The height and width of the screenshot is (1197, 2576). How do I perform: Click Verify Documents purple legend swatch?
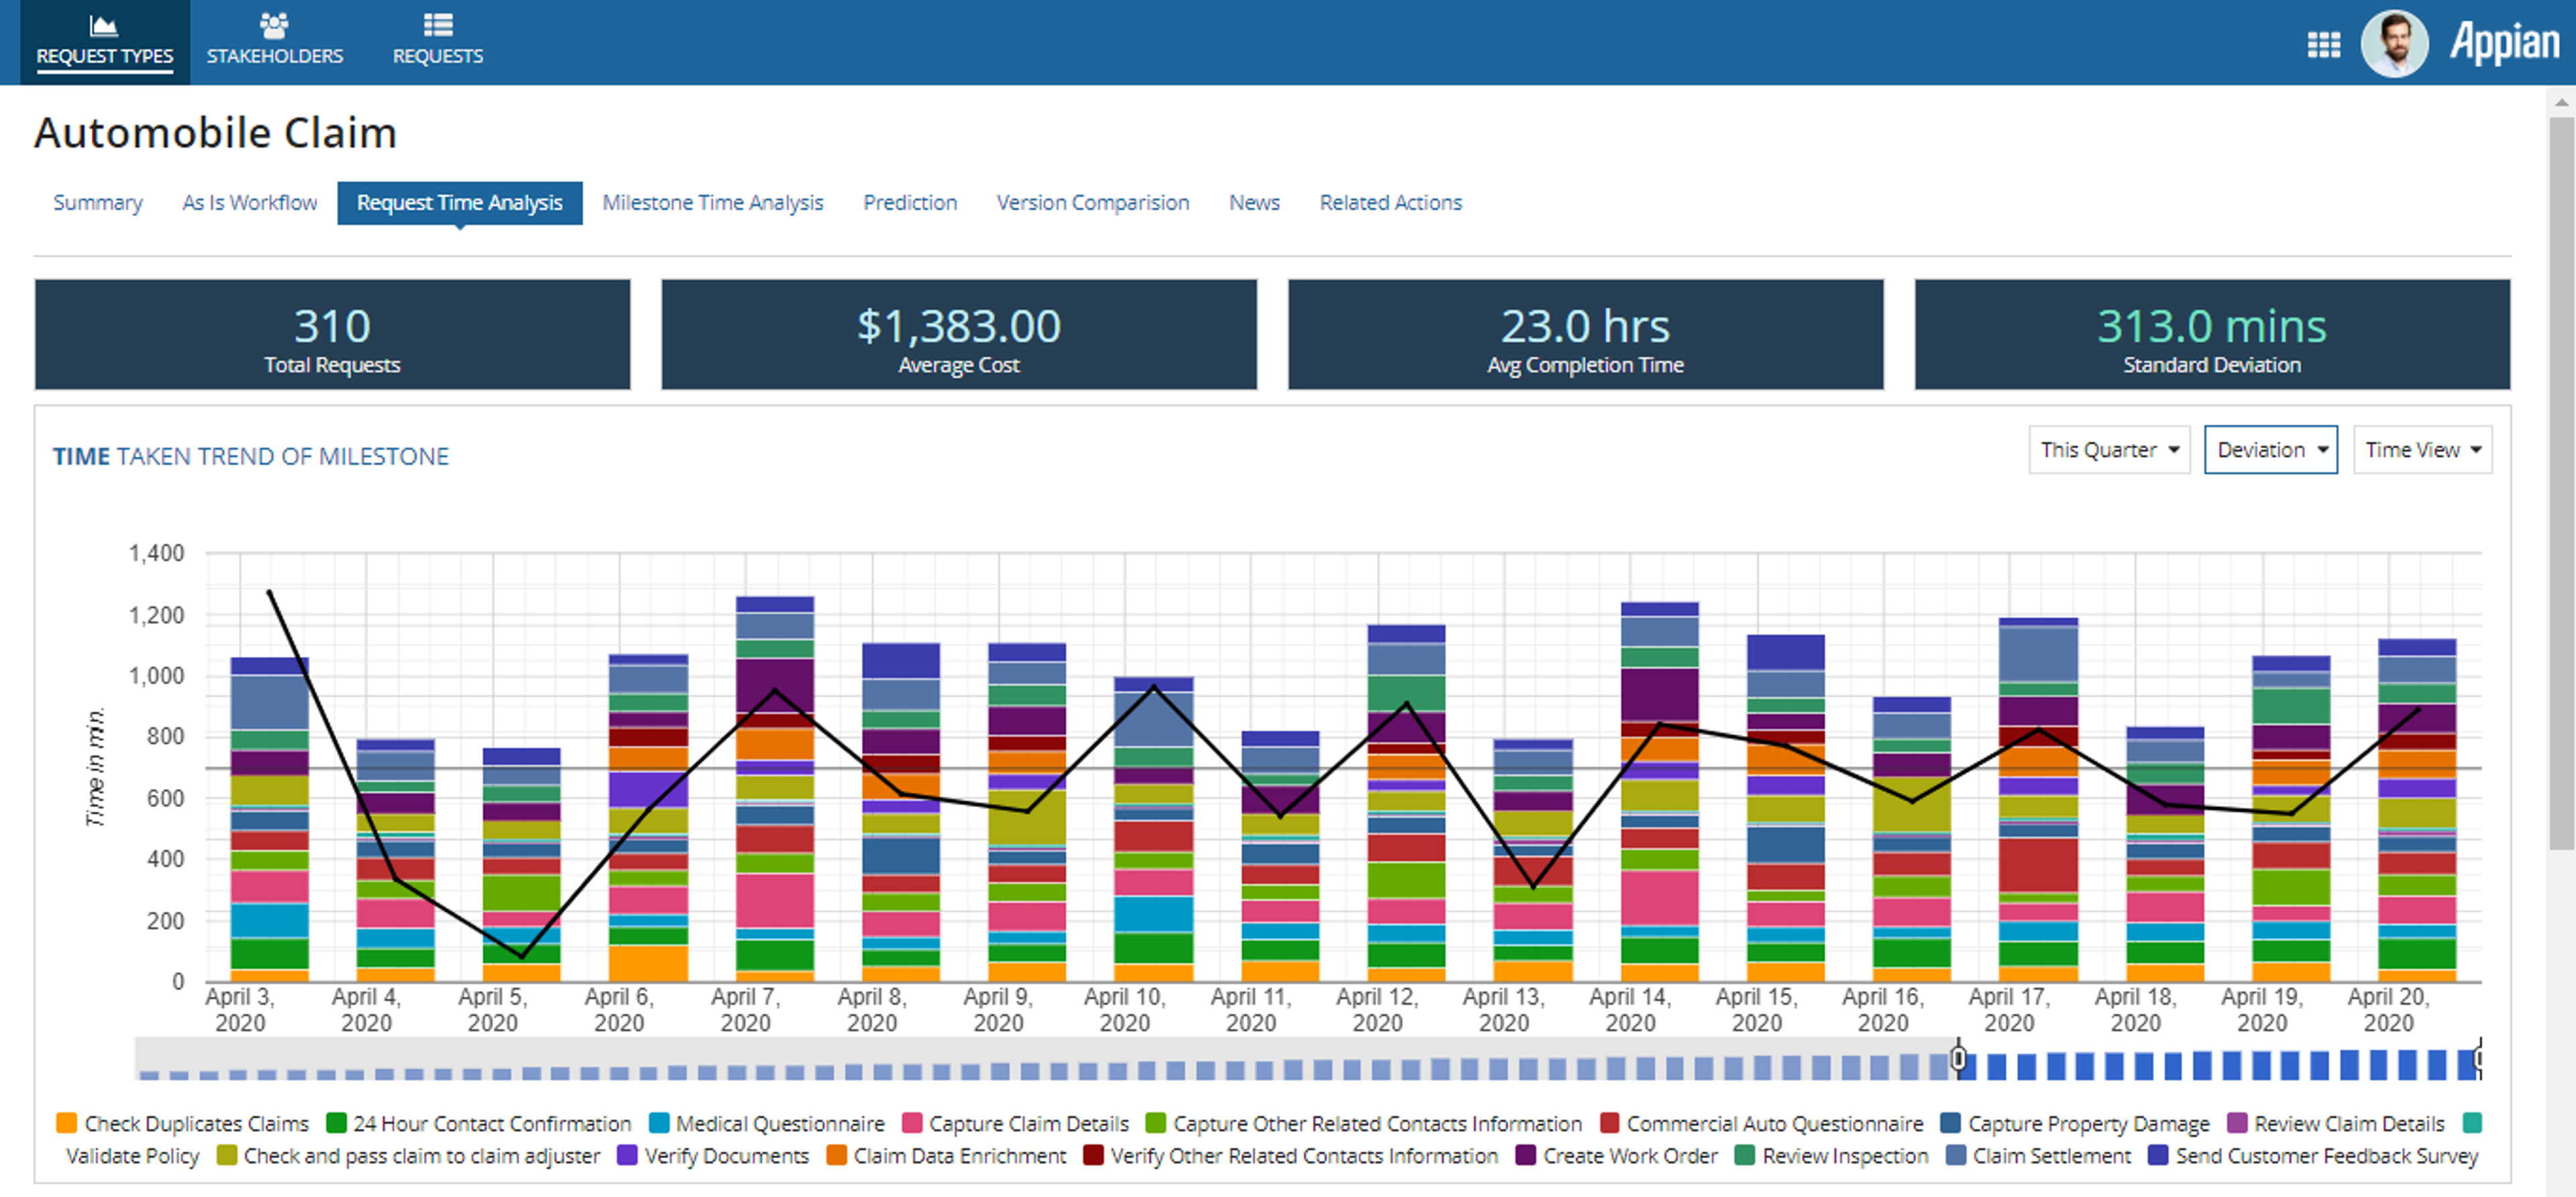pos(627,1155)
